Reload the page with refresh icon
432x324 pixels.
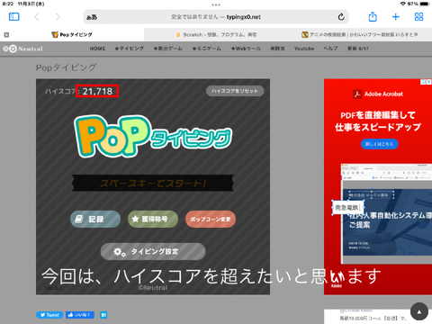point(341,17)
